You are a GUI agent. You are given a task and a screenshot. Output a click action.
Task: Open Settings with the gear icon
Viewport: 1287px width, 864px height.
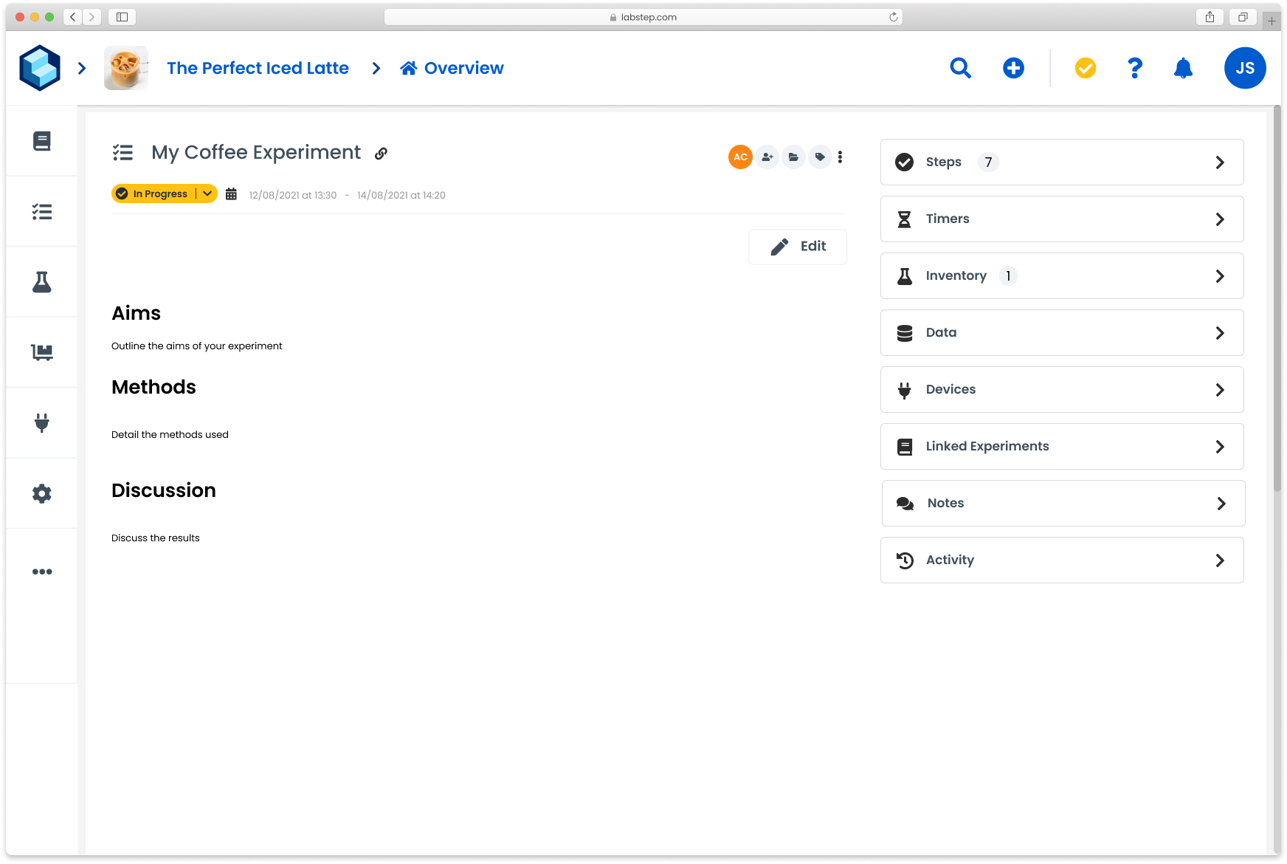[x=42, y=493]
